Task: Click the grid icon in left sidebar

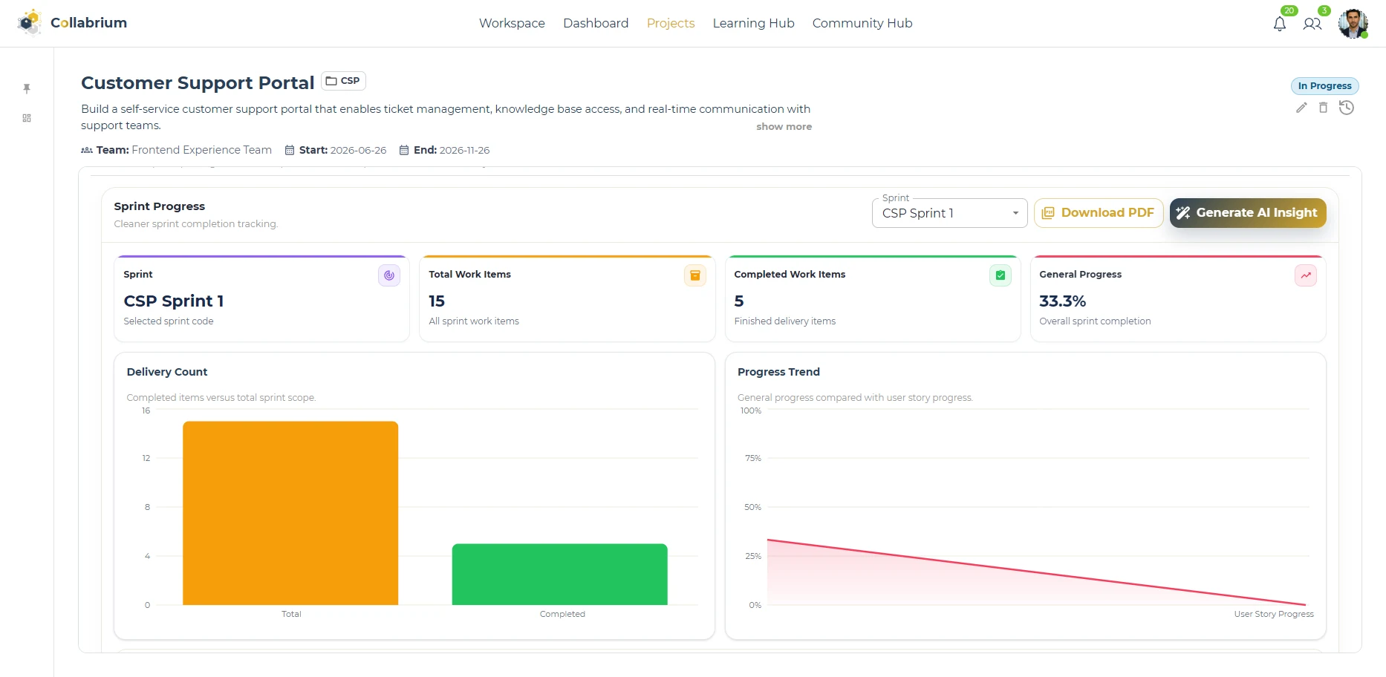Action: 27,118
